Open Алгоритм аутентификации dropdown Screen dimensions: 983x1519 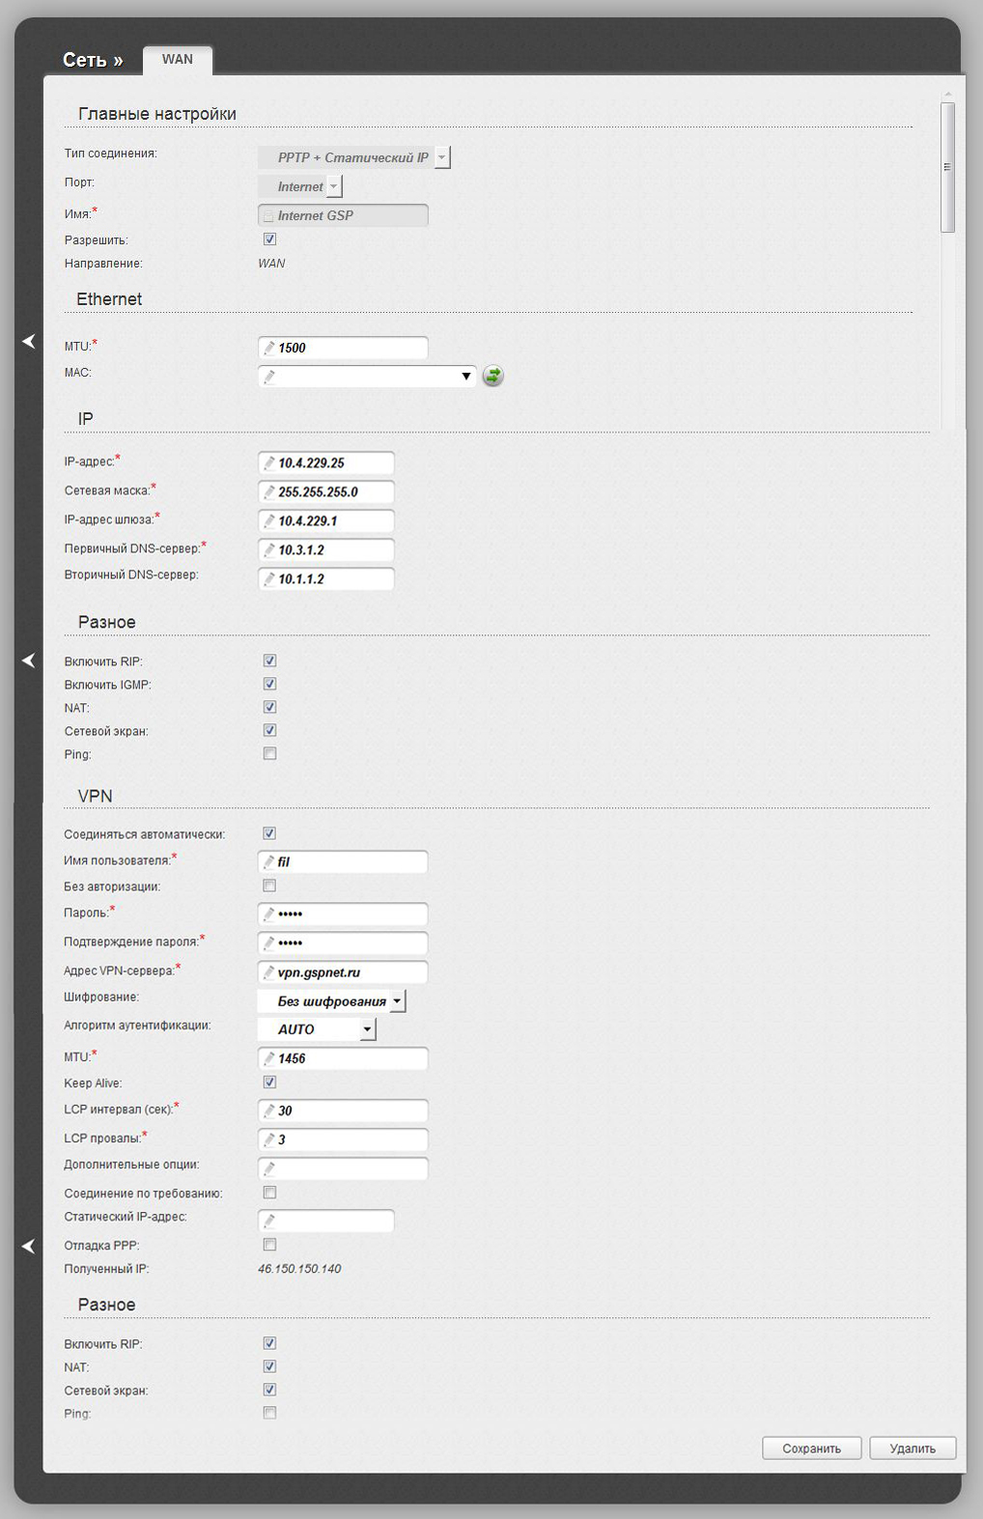pos(317,1029)
